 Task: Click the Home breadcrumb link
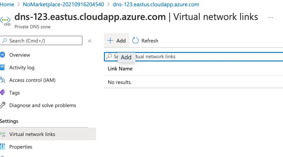[x=7, y=4]
